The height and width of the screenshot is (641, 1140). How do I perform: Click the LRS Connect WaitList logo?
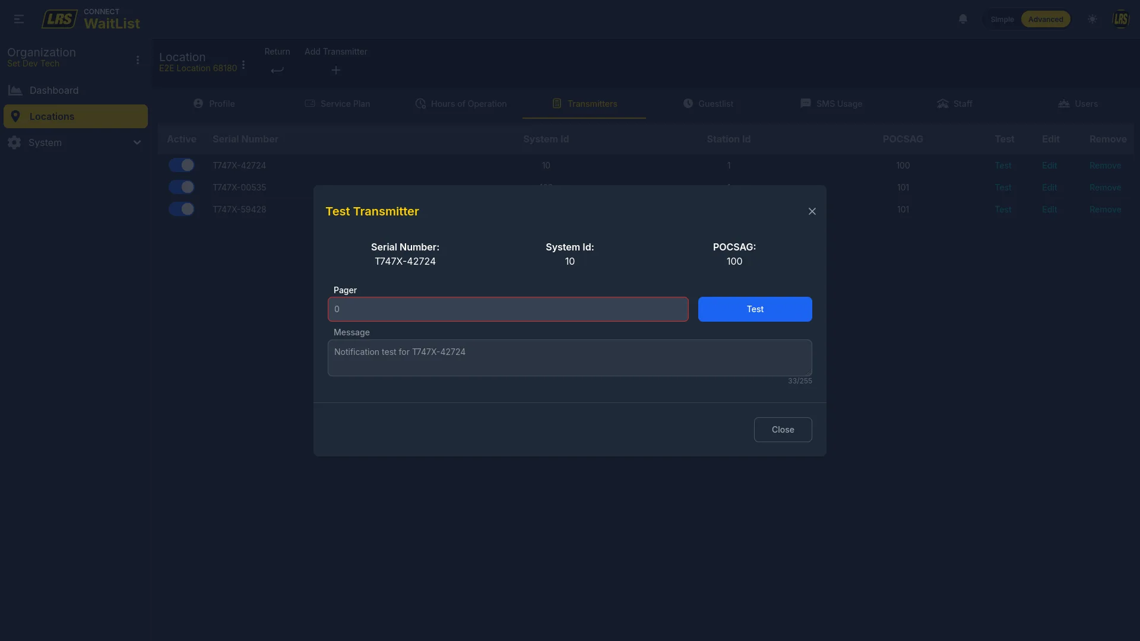[91, 19]
